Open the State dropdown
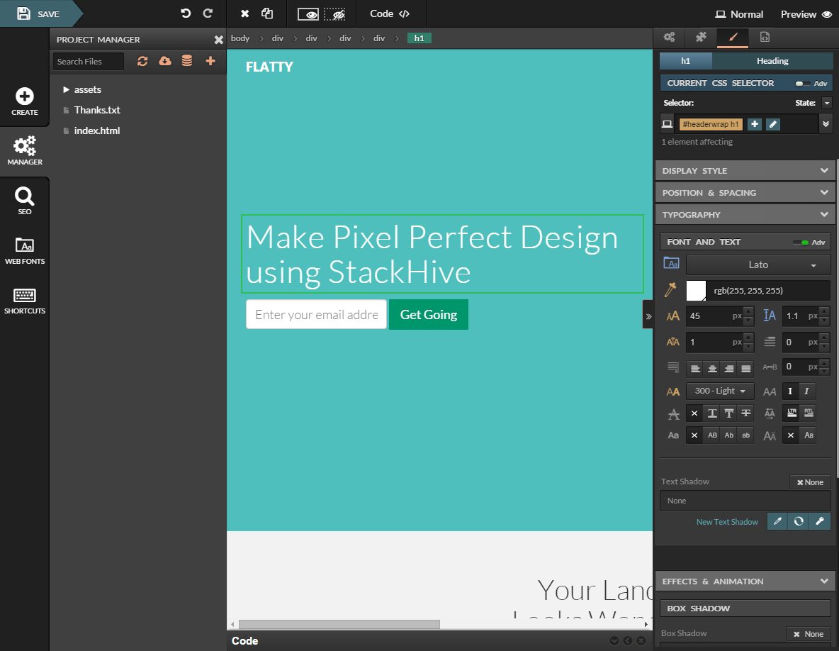Image resolution: width=839 pixels, height=651 pixels. [827, 103]
